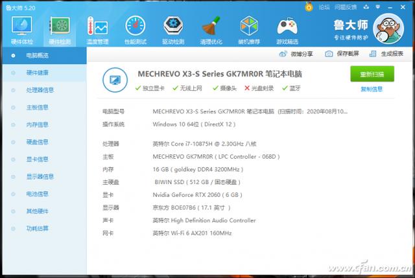Select 显示器信息 in the sidebar

point(44,176)
